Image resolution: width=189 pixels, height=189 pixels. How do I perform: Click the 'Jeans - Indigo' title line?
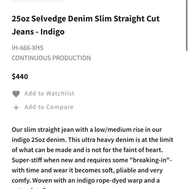pyautogui.click(x=38, y=32)
